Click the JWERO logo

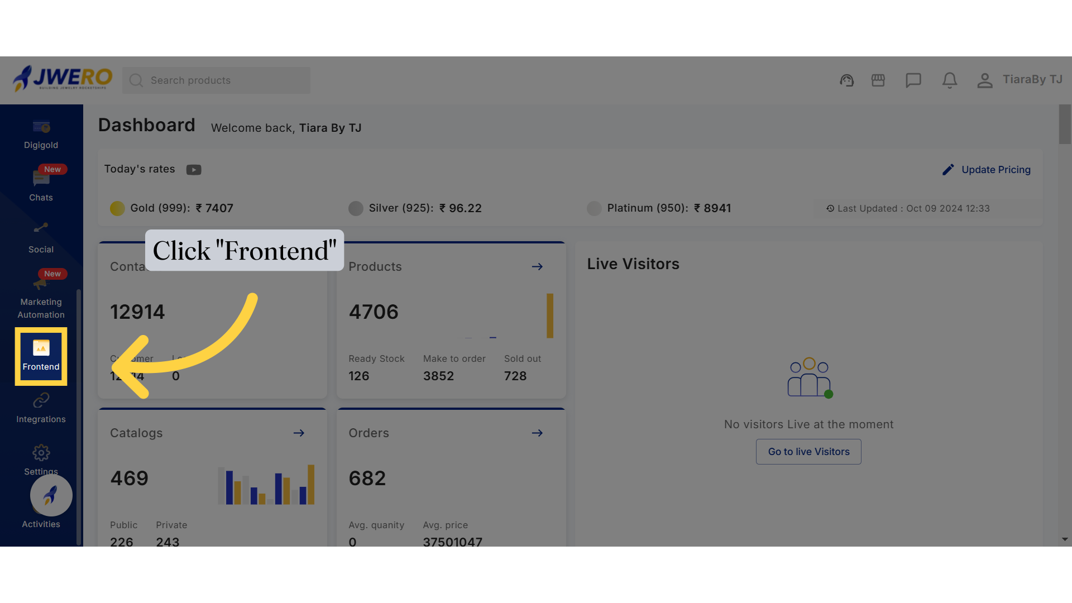63,79
